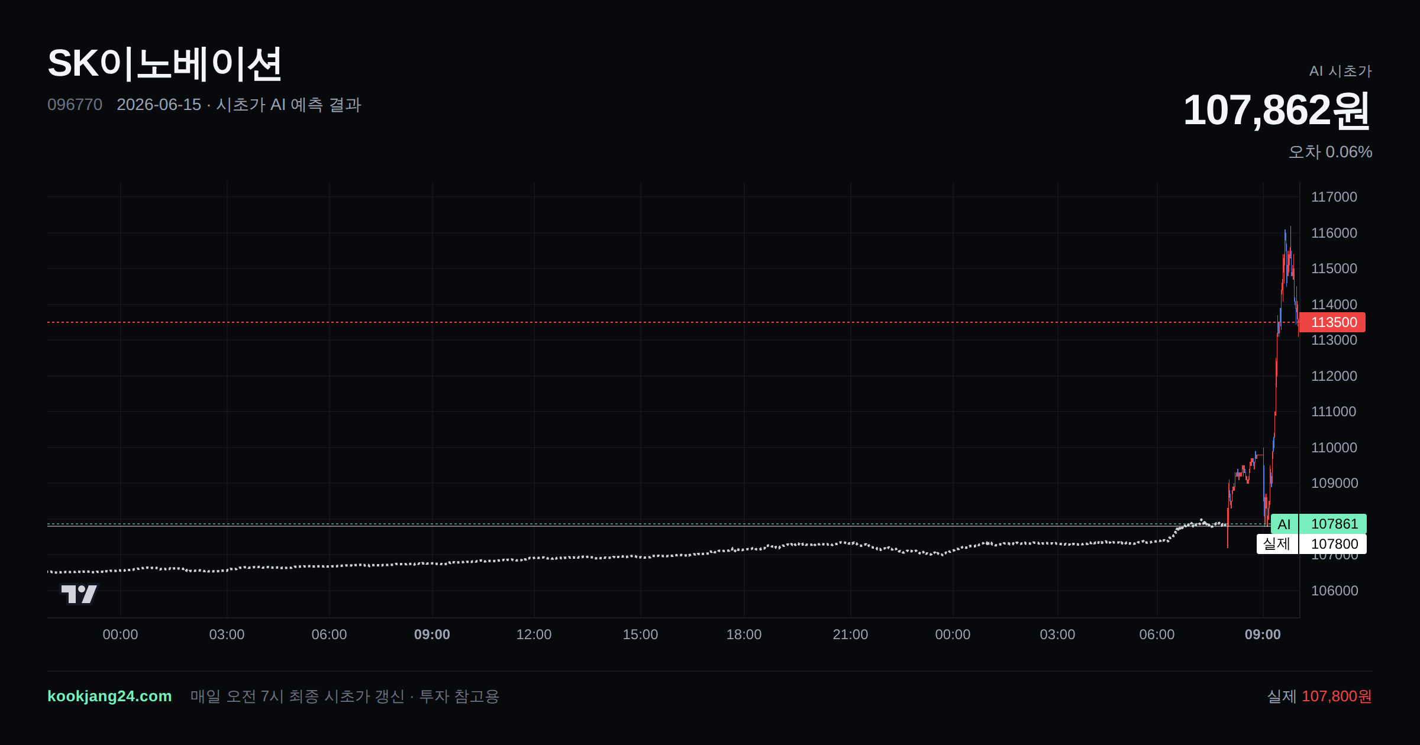Click the 21:00 time axis label
Screen dimensions: 1420x745
pos(850,634)
